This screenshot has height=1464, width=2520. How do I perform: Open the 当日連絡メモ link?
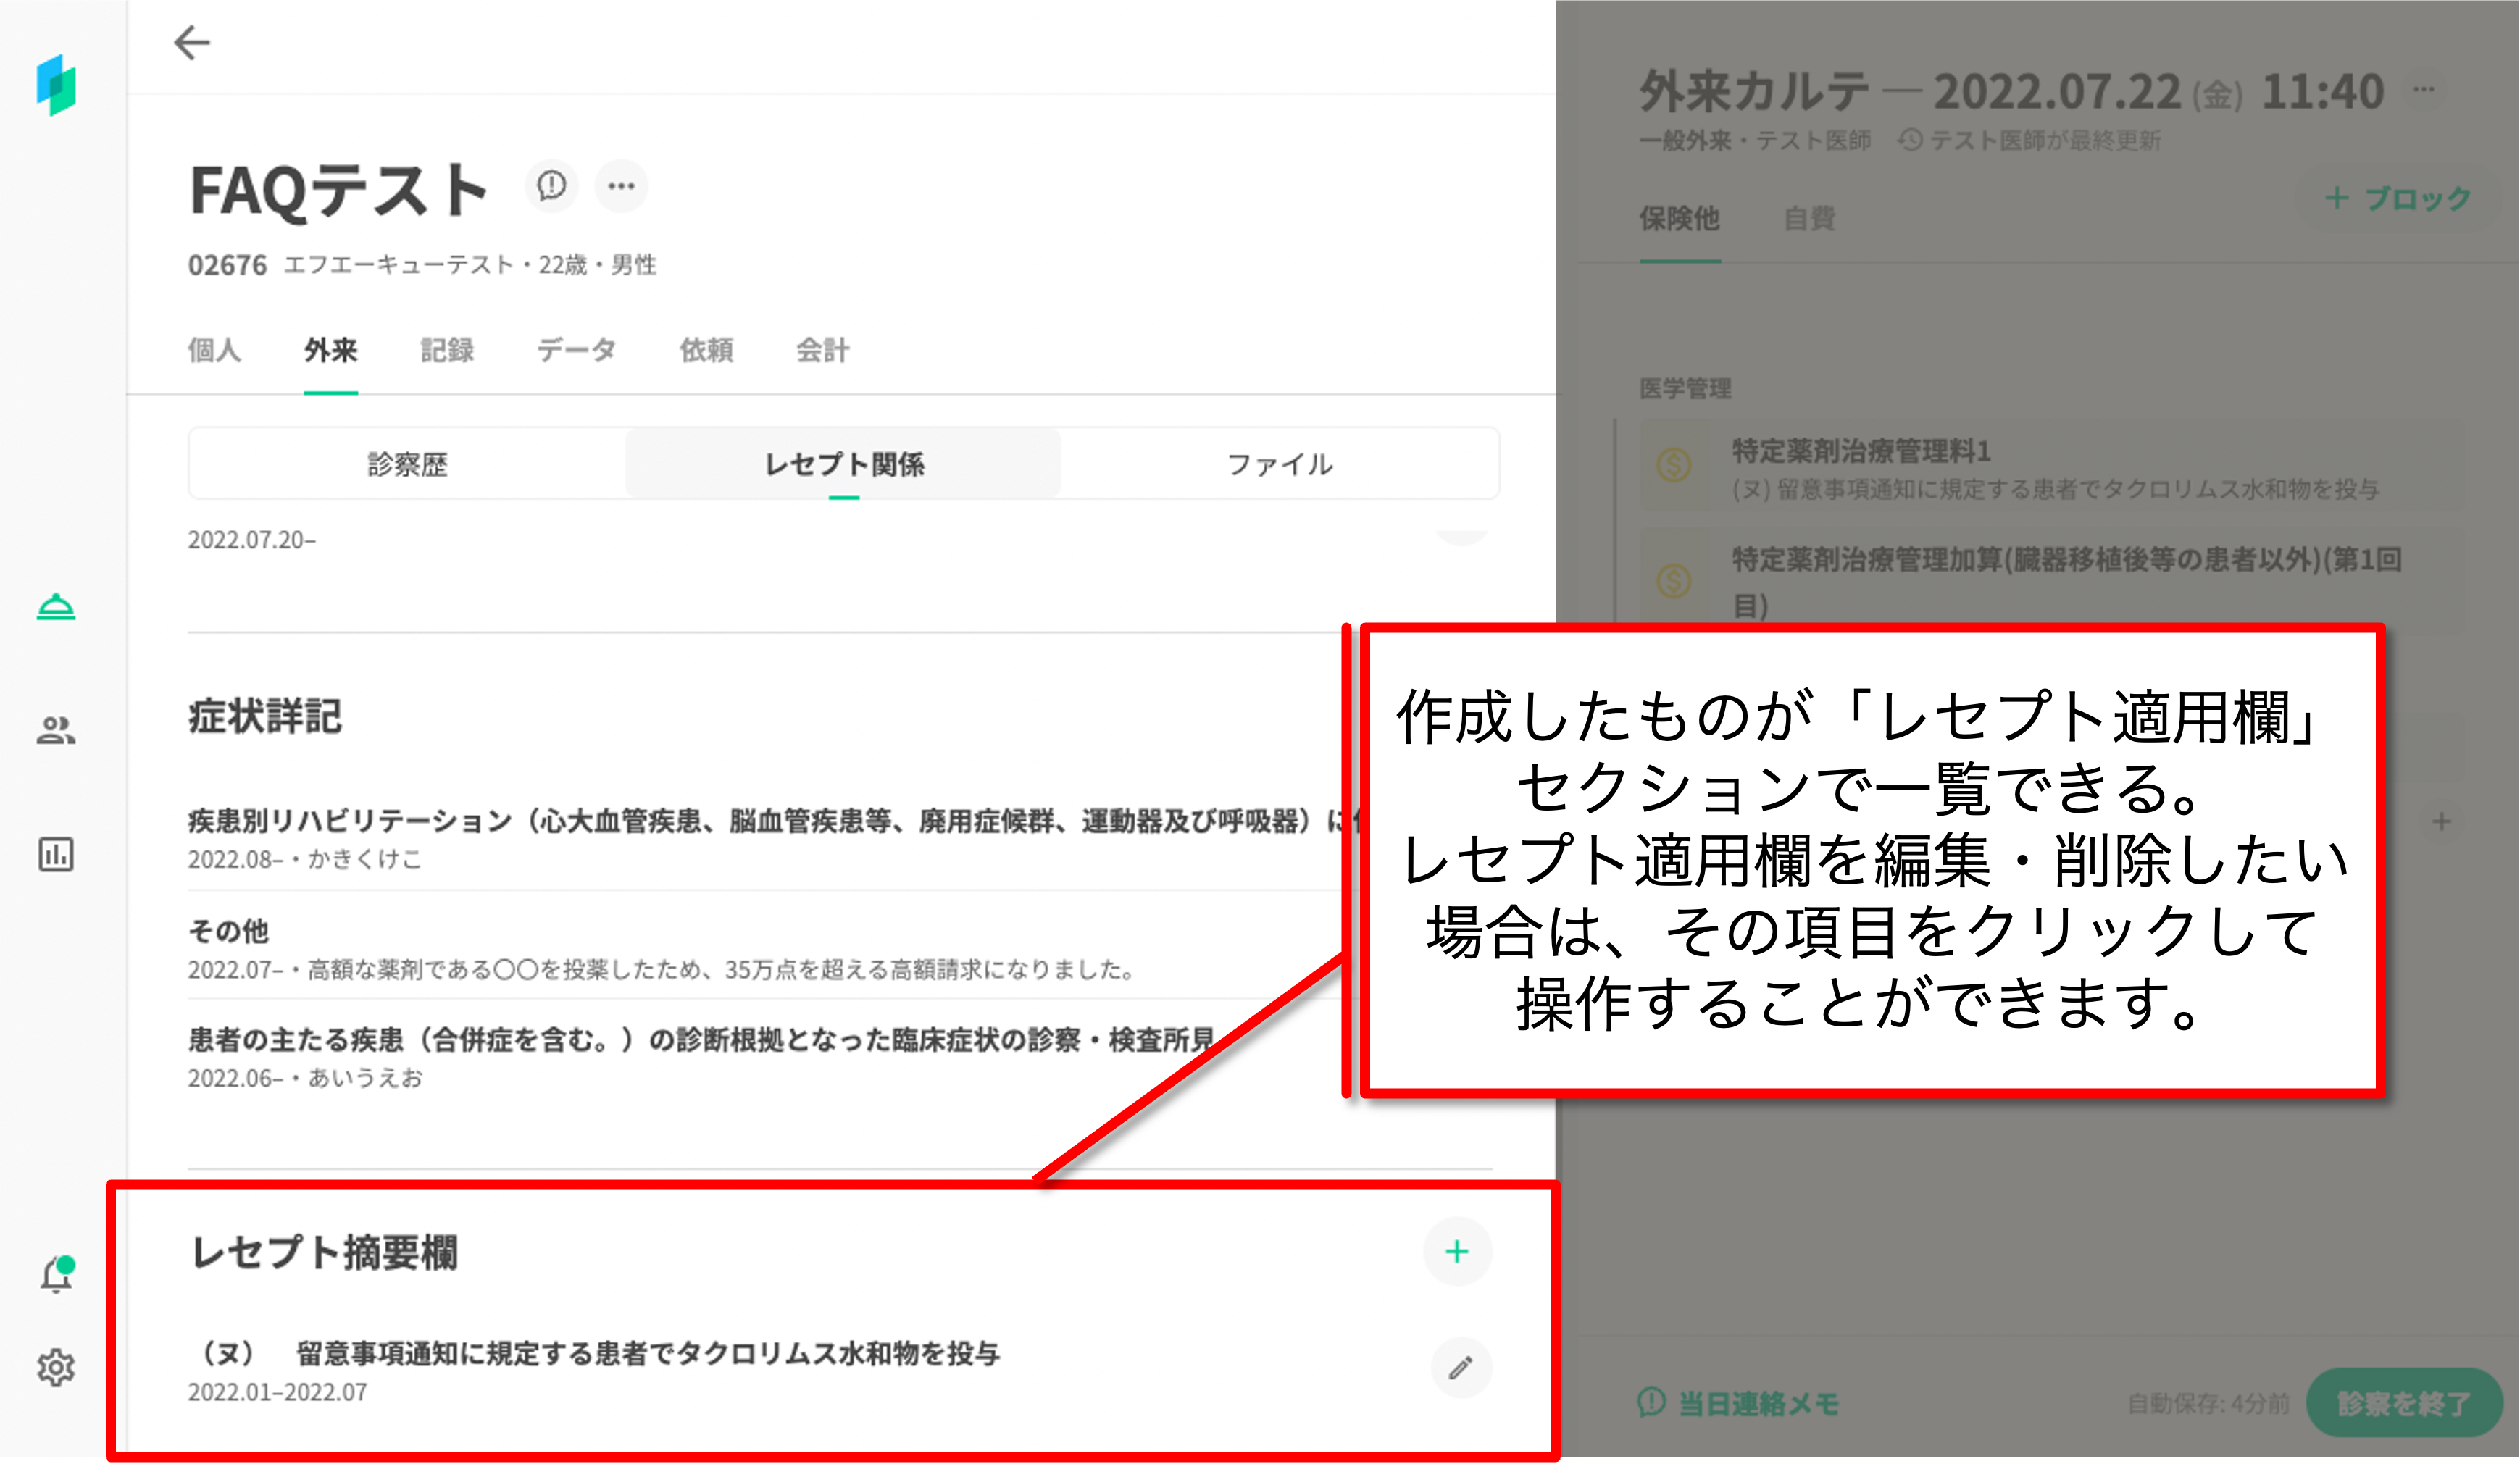click(x=1740, y=1403)
